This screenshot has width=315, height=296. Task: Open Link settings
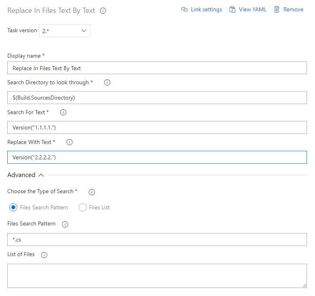pos(202,9)
